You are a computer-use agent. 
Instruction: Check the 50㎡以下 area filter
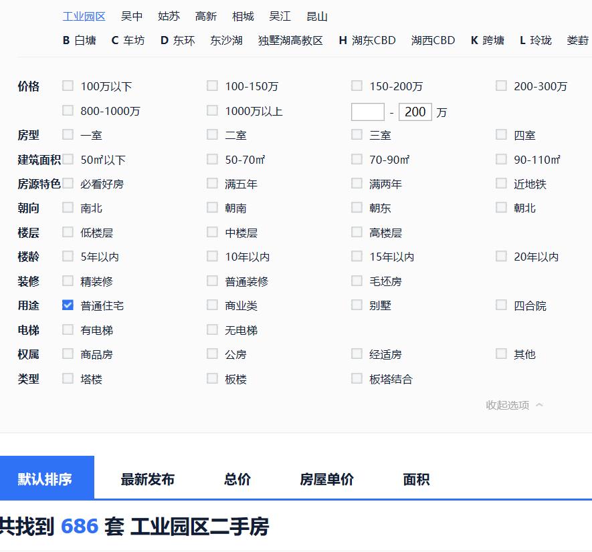(68, 159)
